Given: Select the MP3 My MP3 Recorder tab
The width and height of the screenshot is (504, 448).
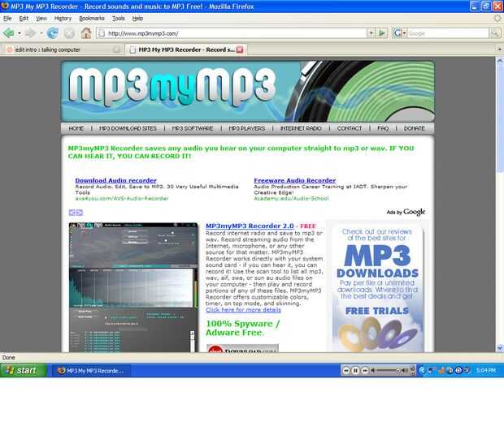Looking at the screenshot, I should [x=186, y=50].
